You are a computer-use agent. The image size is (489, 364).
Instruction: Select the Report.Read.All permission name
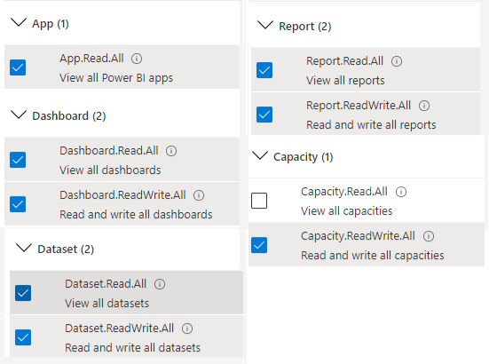(x=344, y=61)
